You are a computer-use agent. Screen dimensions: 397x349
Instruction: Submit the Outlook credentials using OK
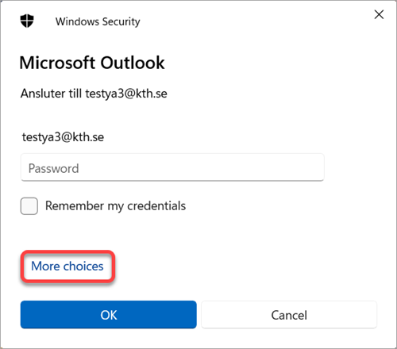click(x=109, y=315)
